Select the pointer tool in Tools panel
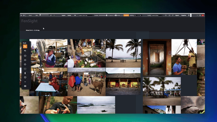Viewport: 217px width, 122px height. [25, 46]
